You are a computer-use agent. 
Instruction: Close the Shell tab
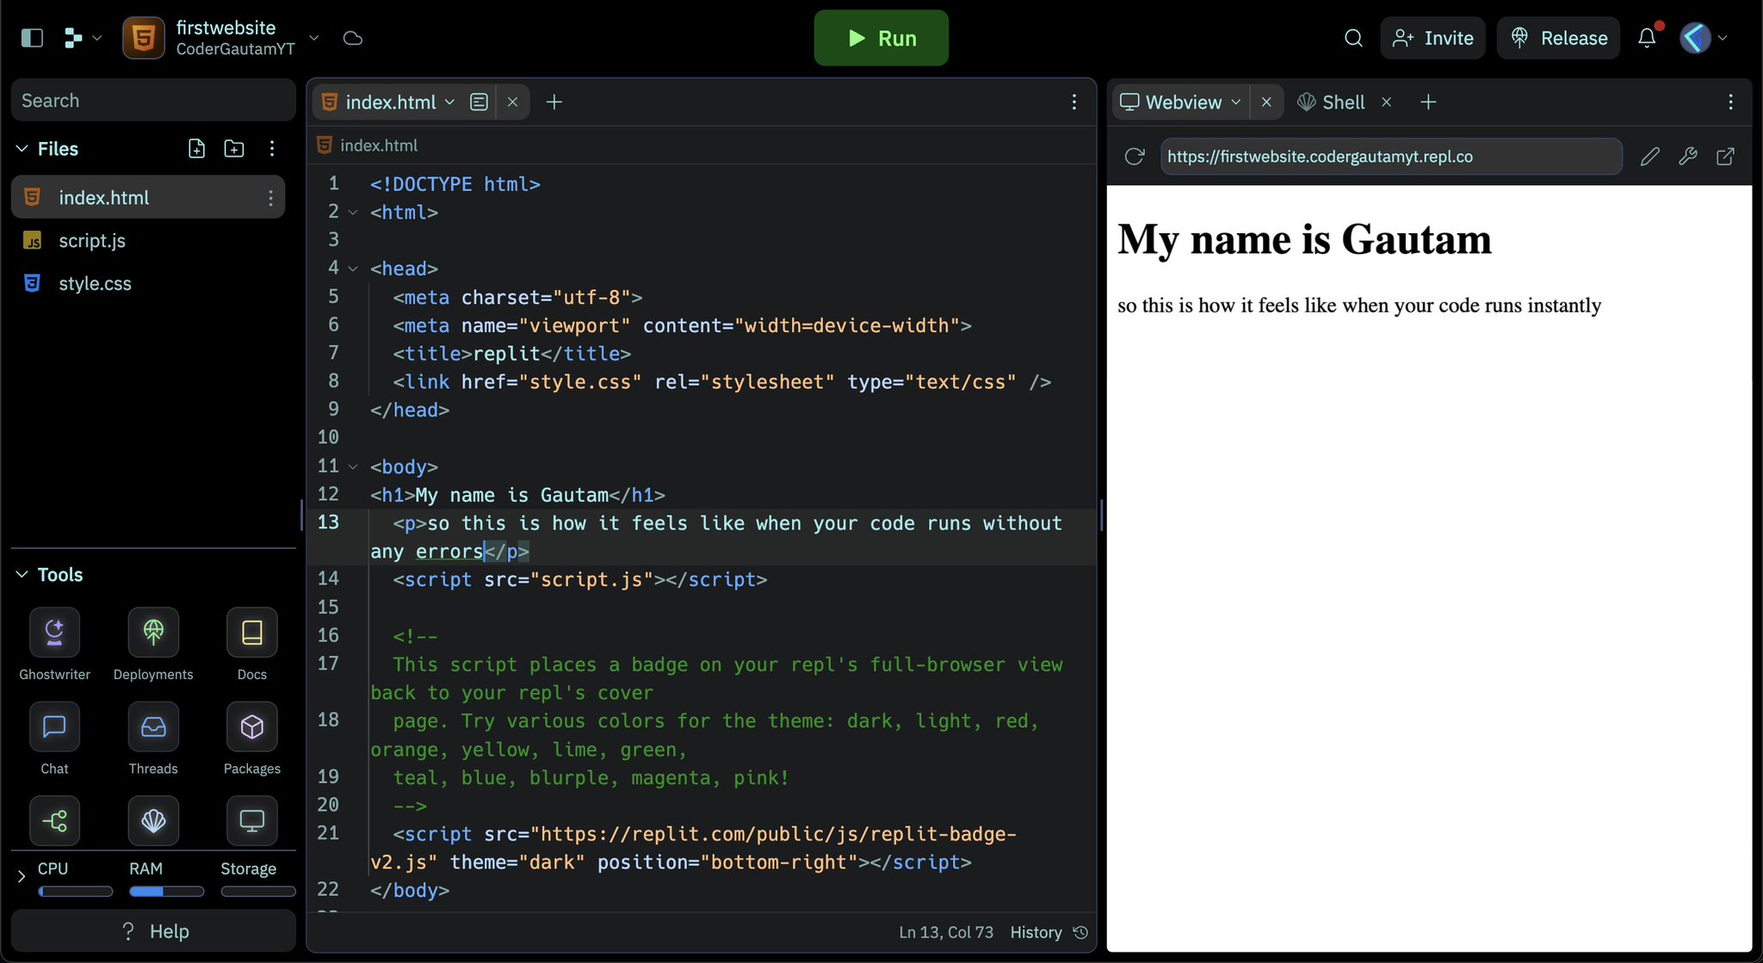[x=1387, y=102]
